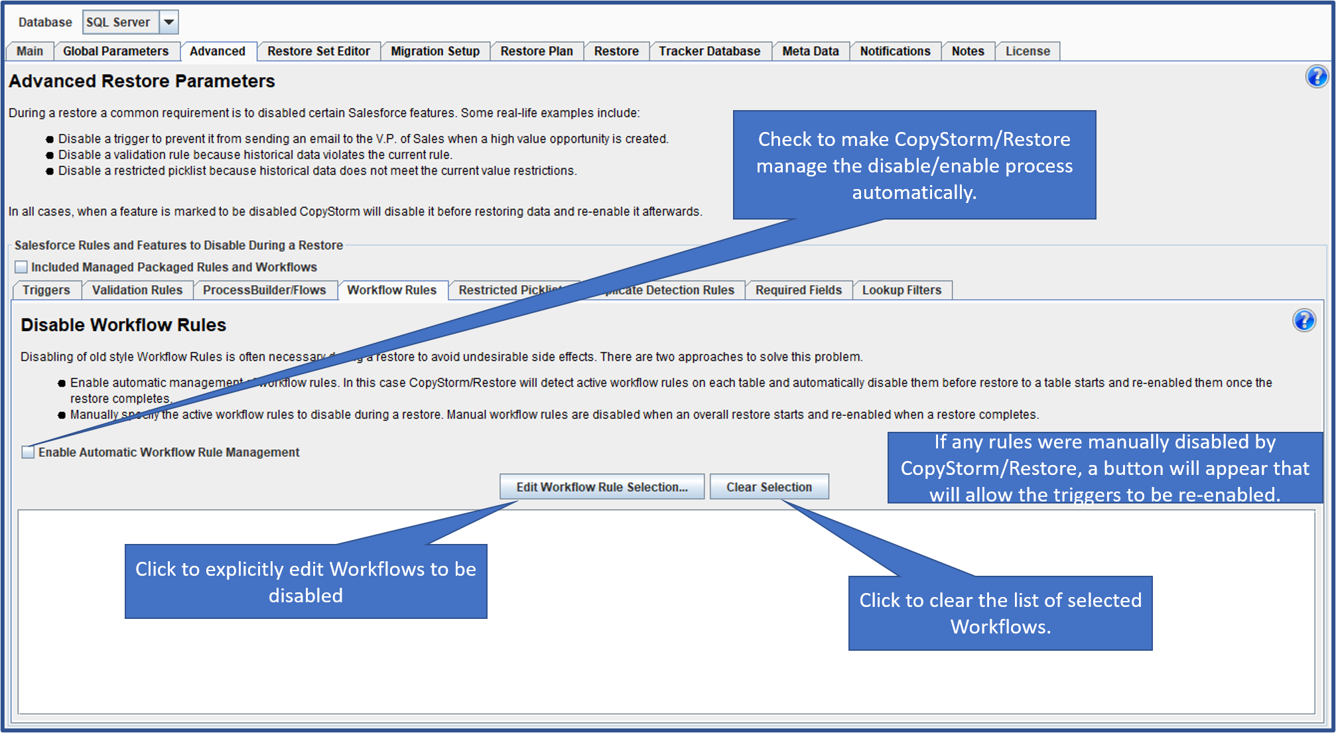Switch to the Main tab
The image size is (1336, 733).
30,51
